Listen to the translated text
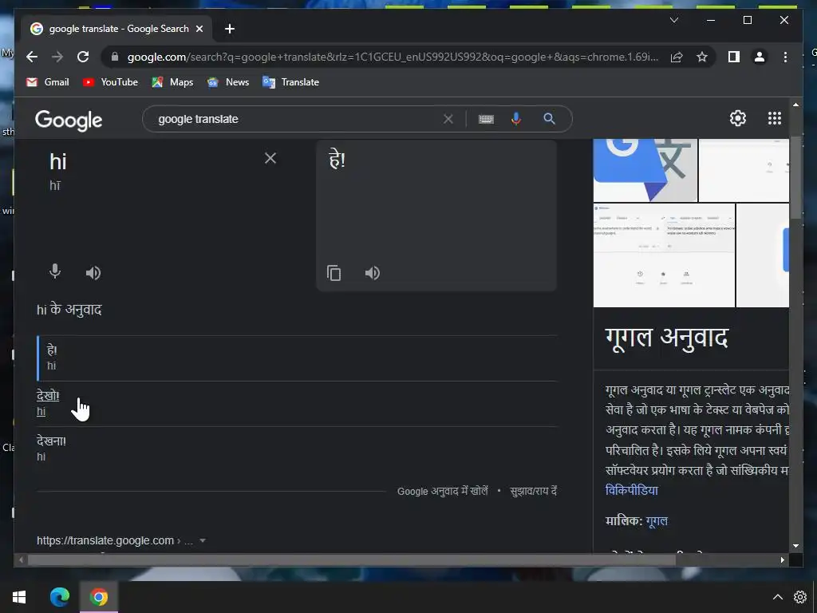 [x=373, y=273]
